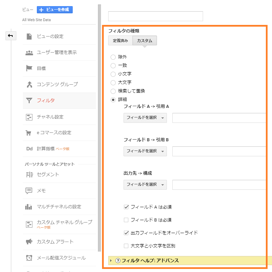This screenshot has height=272, width=272.
Task: Click the ユーザー管理を表示 people icon
Action: tap(29, 53)
